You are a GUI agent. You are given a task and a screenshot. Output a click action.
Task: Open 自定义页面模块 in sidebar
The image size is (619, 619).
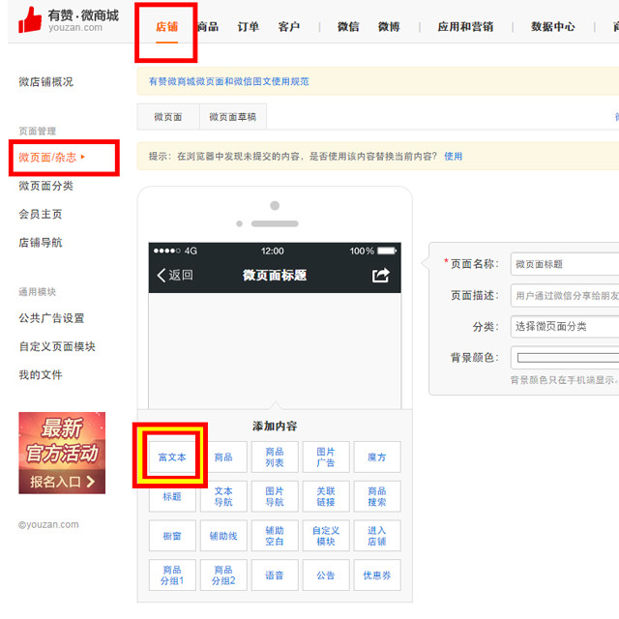(57, 346)
